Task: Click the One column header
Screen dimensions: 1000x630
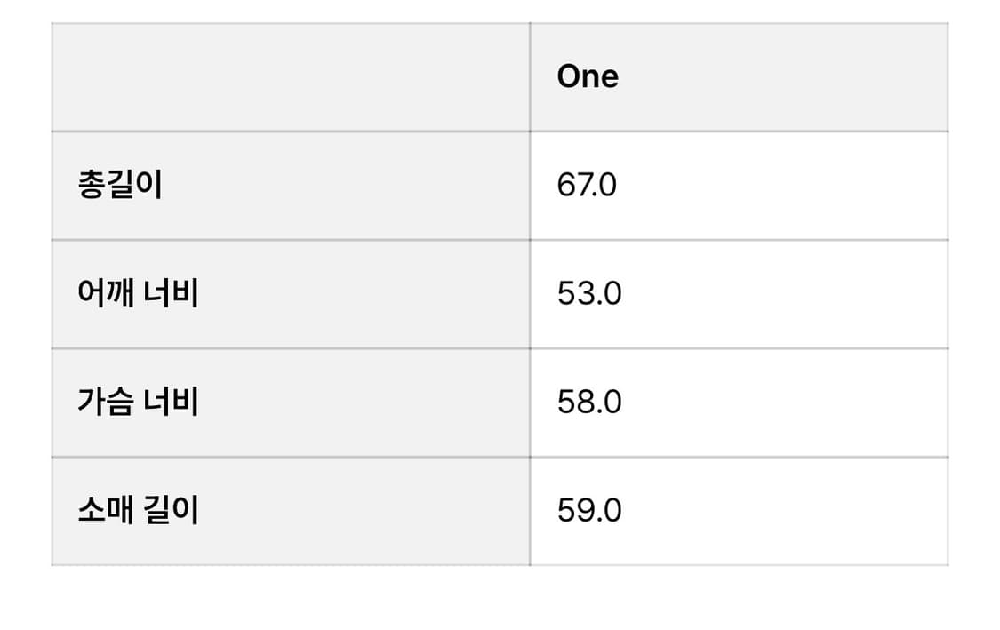Action: click(x=588, y=77)
